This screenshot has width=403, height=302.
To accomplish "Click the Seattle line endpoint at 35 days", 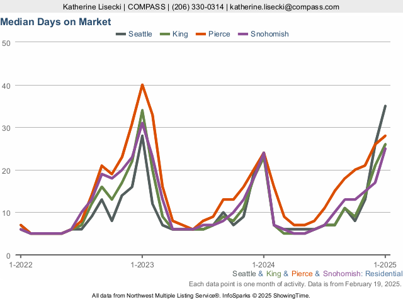I will [385, 106].
